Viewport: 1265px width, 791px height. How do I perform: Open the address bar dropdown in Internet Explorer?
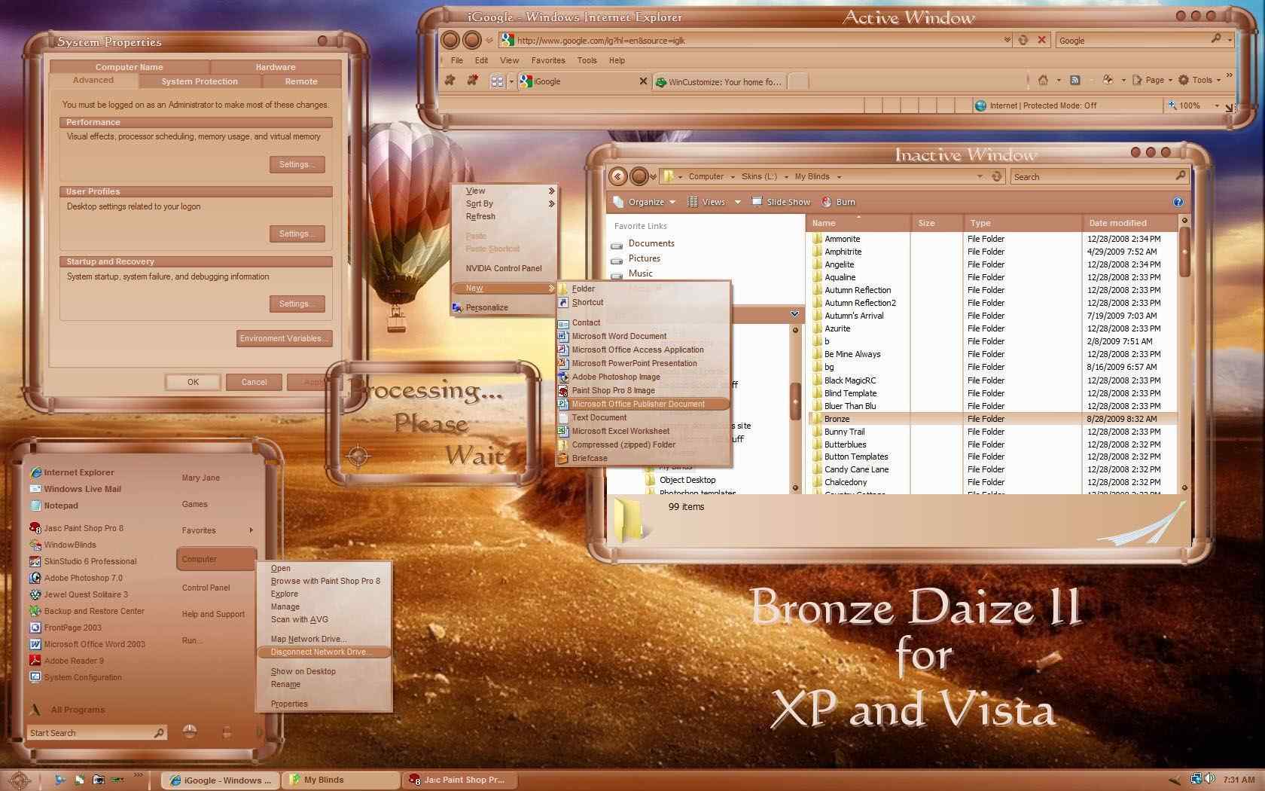tap(1007, 40)
